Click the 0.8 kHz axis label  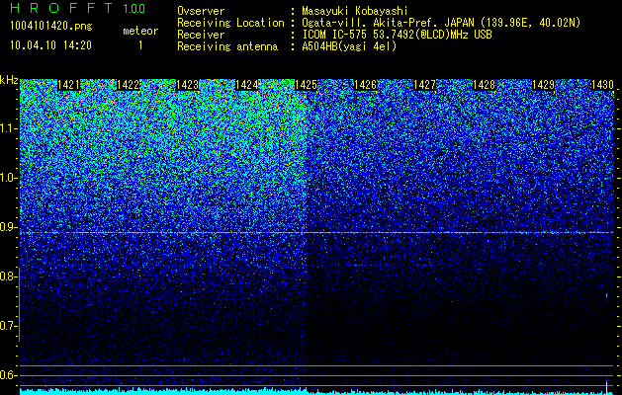(x=8, y=276)
